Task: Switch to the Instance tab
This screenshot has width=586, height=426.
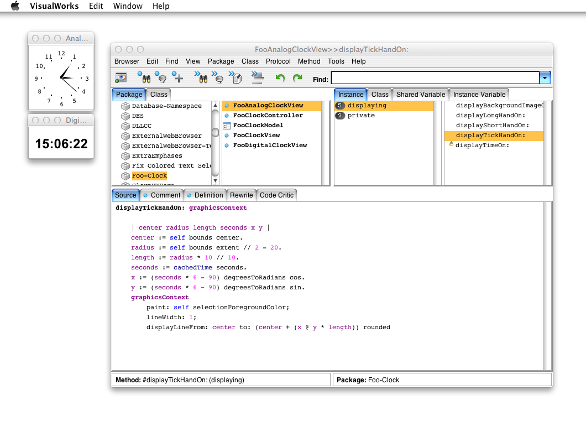Action: (x=350, y=95)
